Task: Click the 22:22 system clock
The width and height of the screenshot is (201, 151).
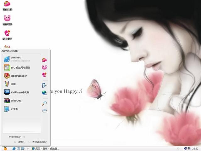Action: [195, 148]
